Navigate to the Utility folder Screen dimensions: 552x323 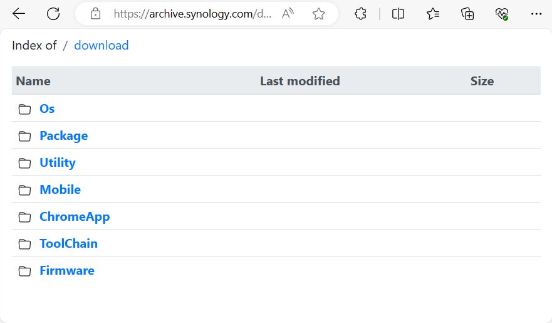[x=57, y=162]
